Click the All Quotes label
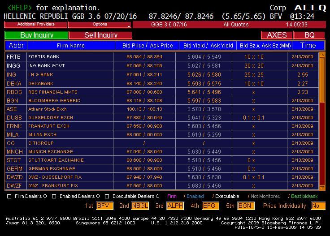Viewport: 330px width, 236px height. pyautogui.click(x=236, y=25)
